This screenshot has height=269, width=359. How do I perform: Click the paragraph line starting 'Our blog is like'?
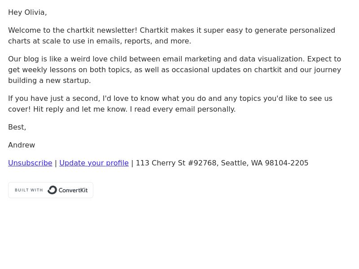tap(175, 59)
